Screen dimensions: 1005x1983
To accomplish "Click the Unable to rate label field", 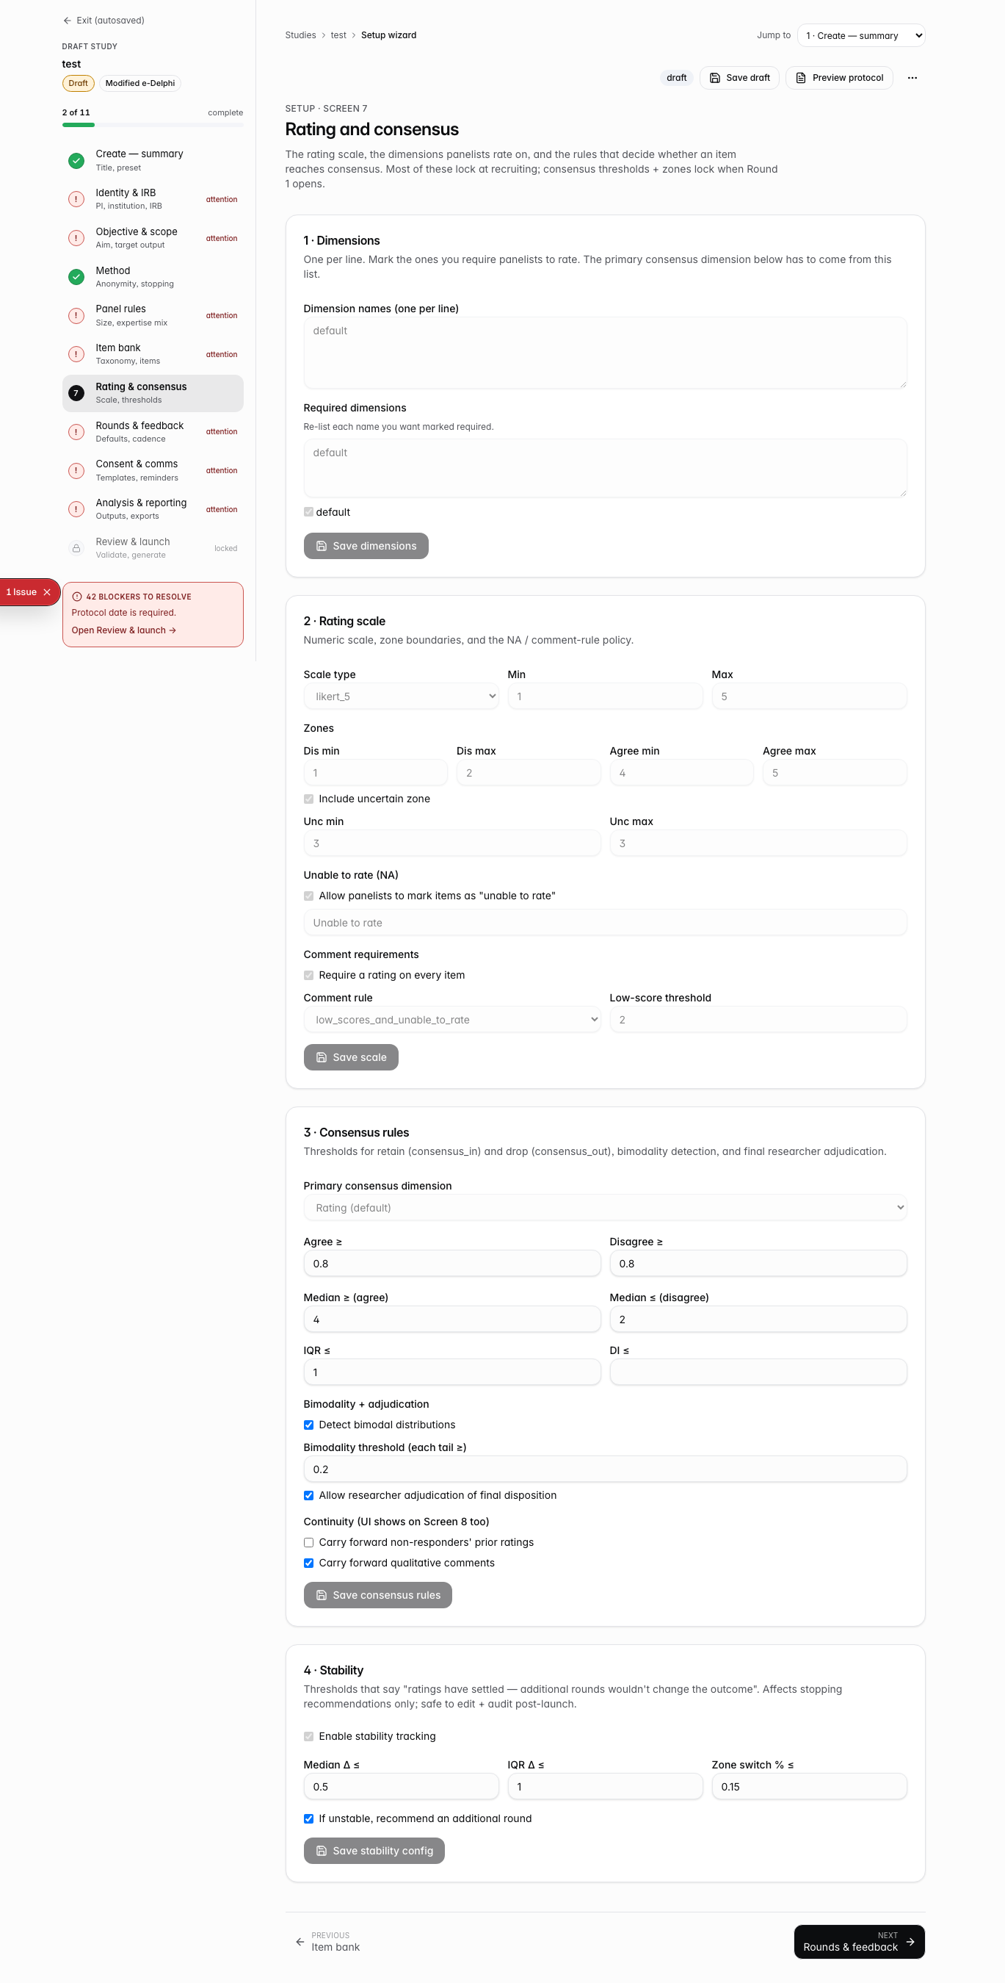I will pyautogui.click(x=605, y=923).
